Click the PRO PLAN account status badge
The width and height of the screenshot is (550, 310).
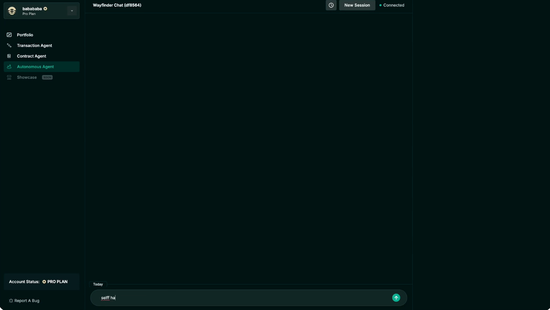click(55, 282)
